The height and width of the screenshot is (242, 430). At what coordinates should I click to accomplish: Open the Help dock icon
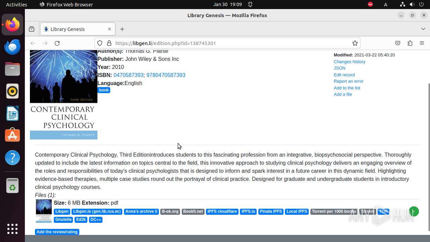[x=12, y=157]
